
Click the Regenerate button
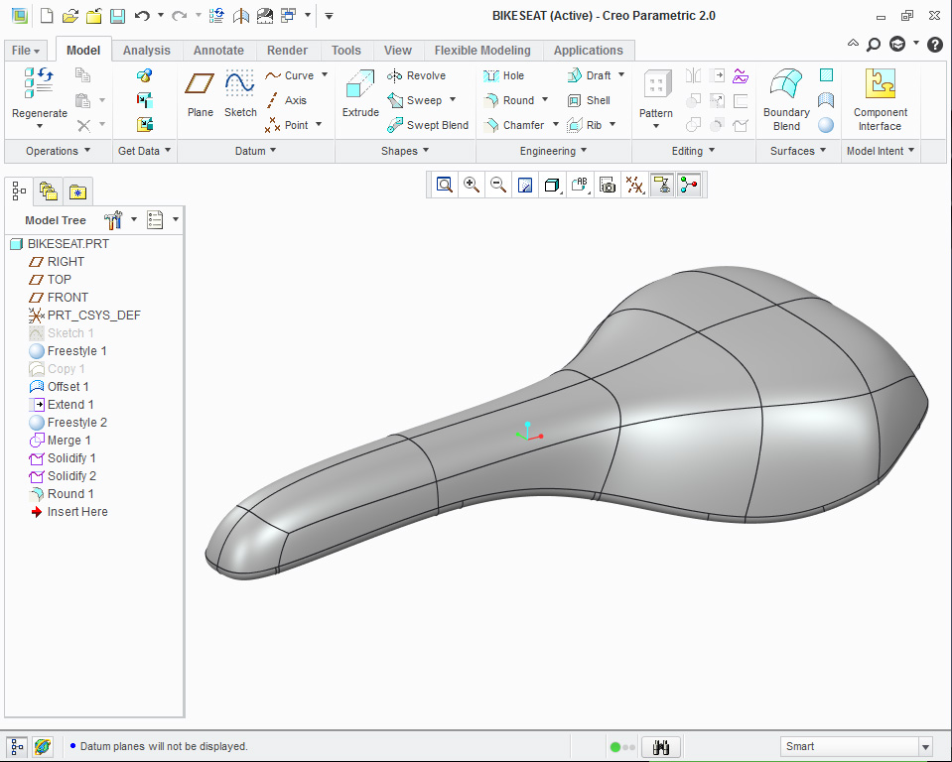pos(38,94)
